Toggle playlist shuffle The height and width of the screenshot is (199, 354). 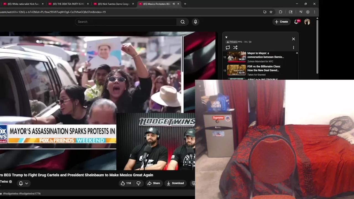[x=235, y=48]
